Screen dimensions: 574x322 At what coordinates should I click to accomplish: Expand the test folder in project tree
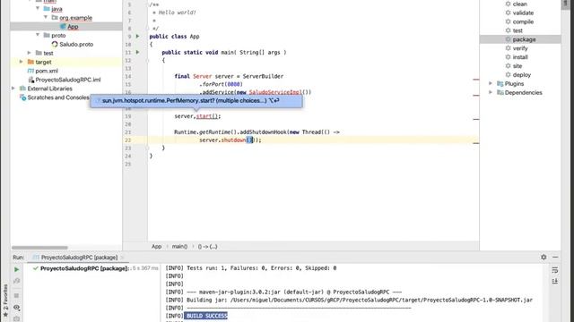click(x=30, y=53)
